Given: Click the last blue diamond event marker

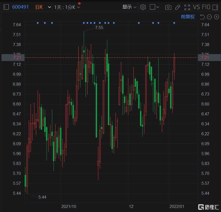Looking at the screenshot, I should pos(174,23).
